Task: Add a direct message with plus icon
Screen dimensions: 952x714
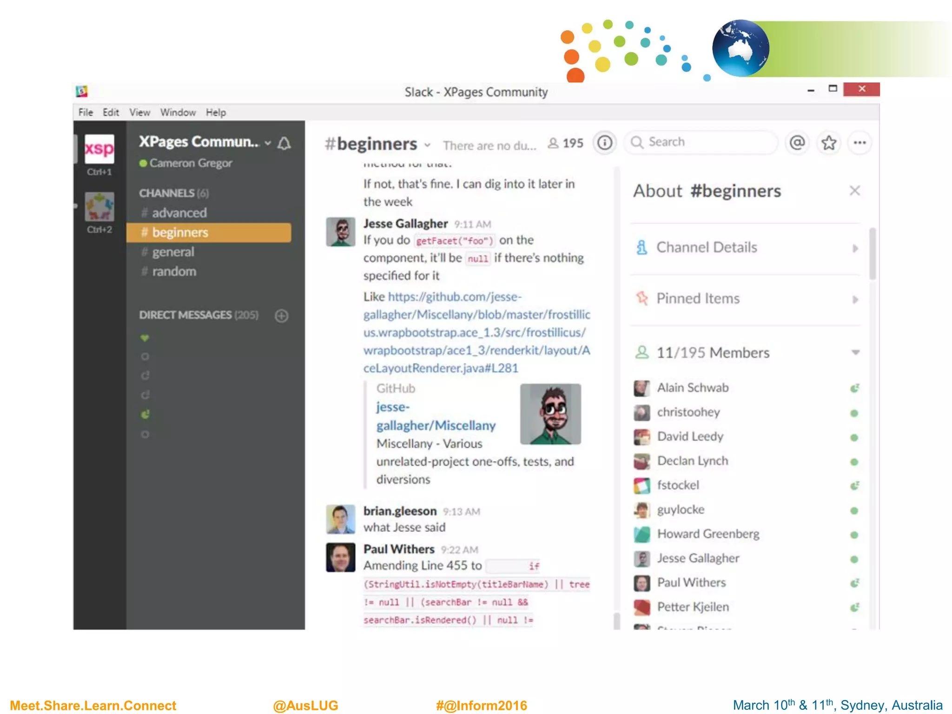Action: pyautogui.click(x=281, y=316)
